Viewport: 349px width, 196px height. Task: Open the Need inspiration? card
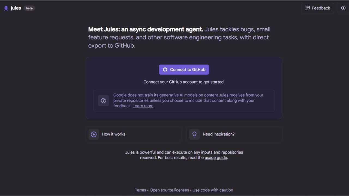(x=234, y=134)
